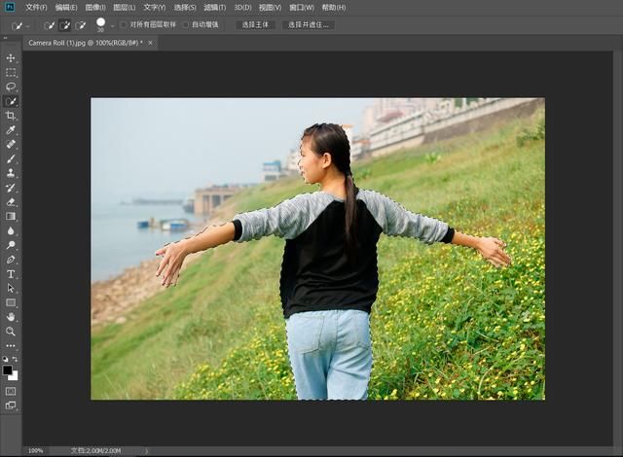Select the Quick Selection tool in toolbox
This screenshot has width=623, height=457.
click(x=11, y=101)
